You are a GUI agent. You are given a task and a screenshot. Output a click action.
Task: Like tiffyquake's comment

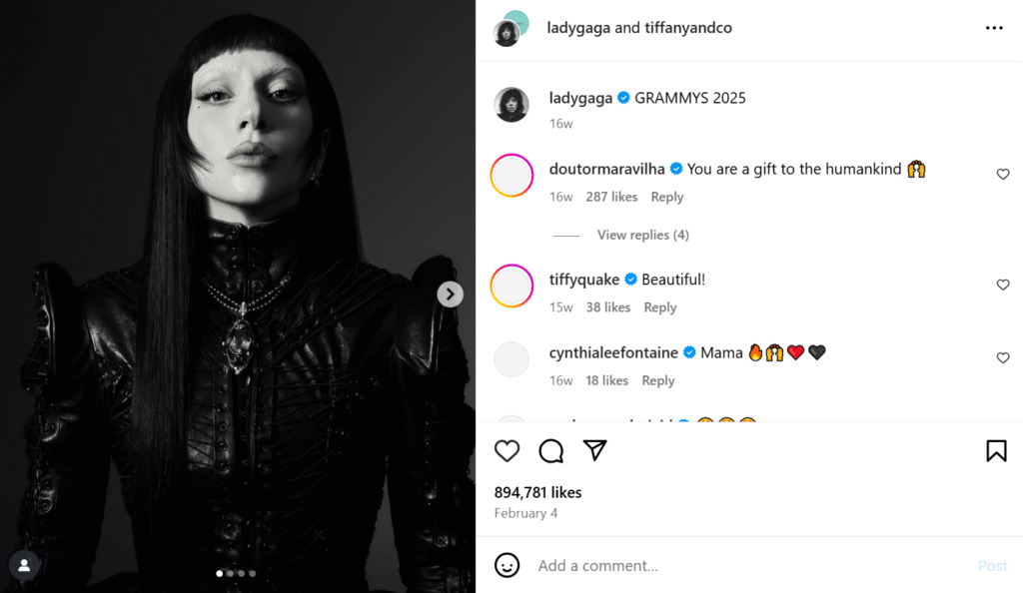pos(1003,286)
